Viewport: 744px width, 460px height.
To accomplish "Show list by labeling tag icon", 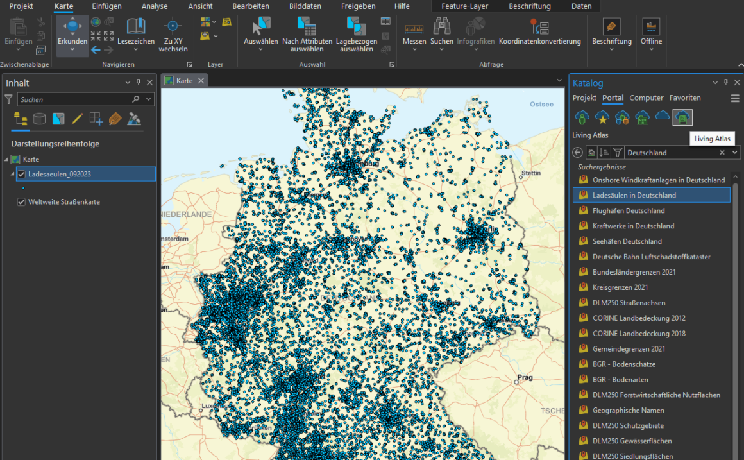I will 115,119.
